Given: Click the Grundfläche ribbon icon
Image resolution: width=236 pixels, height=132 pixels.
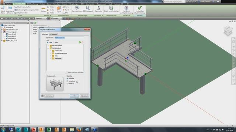Looking at the screenshot, I should coord(3,10).
